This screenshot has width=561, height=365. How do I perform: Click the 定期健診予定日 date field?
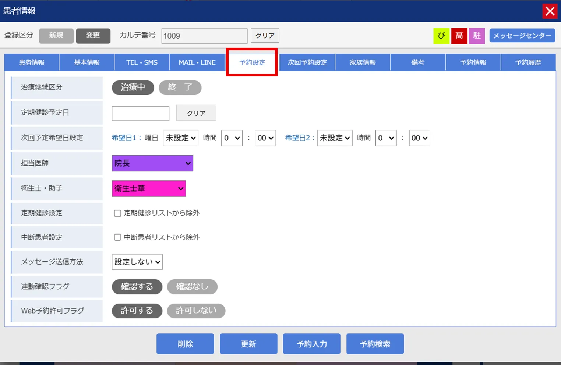[140, 113]
